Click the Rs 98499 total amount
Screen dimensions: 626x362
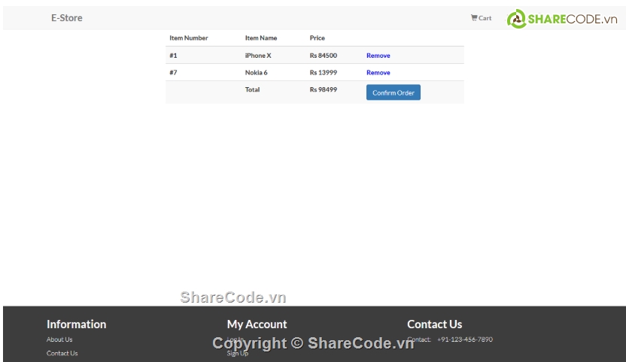point(323,89)
